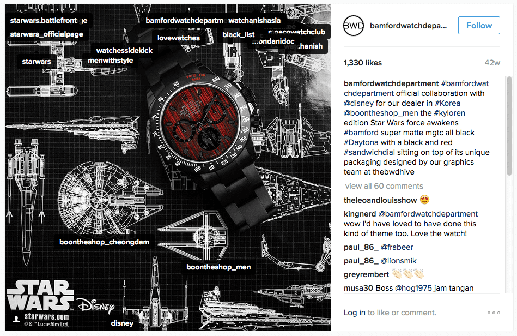Click the BWD profile avatar icon
This screenshot has width=517, height=336.
pyautogui.click(x=354, y=26)
